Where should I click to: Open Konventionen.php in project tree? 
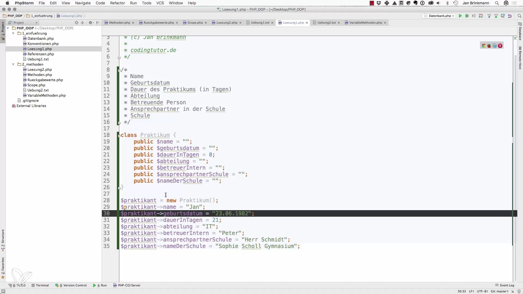click(x=43, y=44)
